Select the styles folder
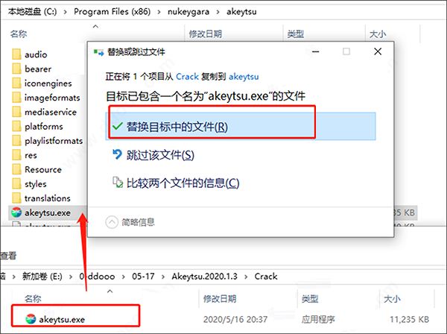Image resolution: width=447 pixels, height=334 pixels. 29,183
